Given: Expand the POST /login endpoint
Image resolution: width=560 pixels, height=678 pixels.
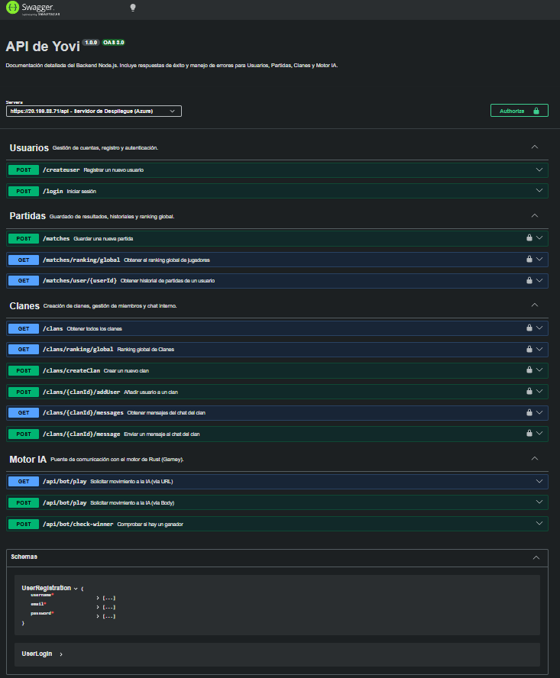Looking at the screenshot, I should [275, 191].
